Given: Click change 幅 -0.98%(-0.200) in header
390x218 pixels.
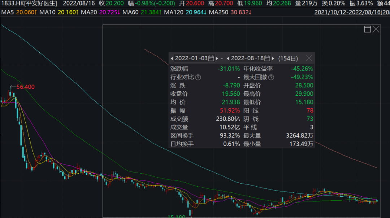Looking at the screenshot, I should coord(151,3).
